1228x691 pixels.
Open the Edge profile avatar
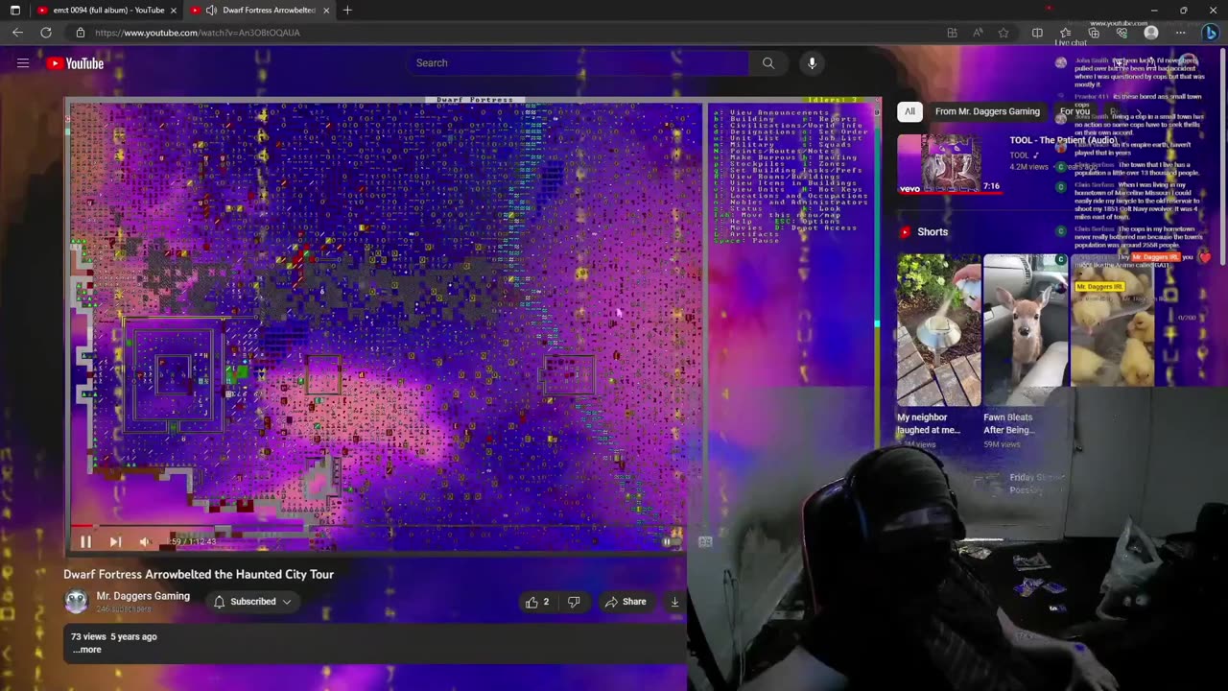[x=1151, y=33]
